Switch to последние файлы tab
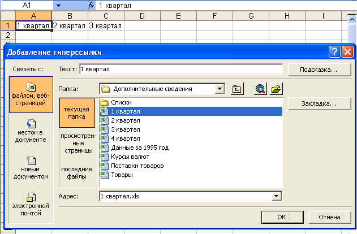This screenshot has width=357, height=234. tap(77, 173)
